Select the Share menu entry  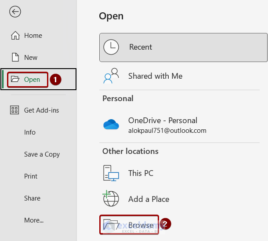[x=32, y=198]
